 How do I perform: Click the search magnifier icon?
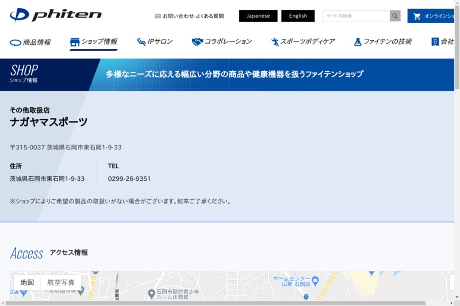point(395,16)
